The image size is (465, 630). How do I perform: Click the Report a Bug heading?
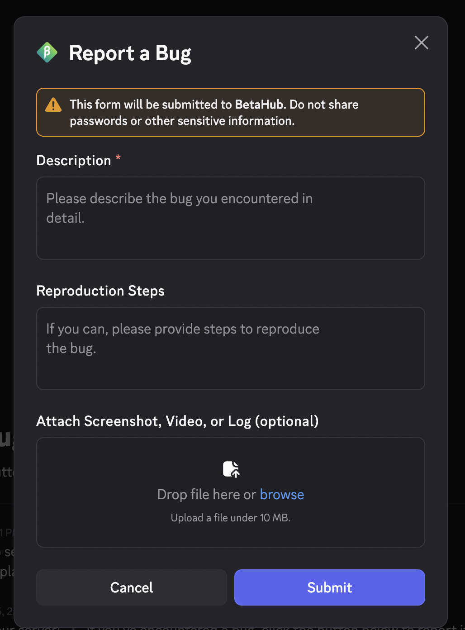(x=130, y=53)
